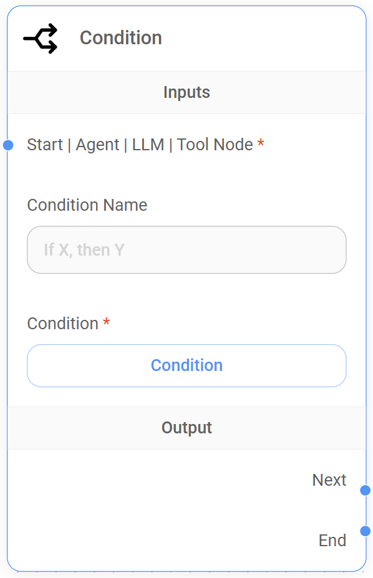373x578 pixels.
Task: Click the red asterisk beside Condition label
Action: click(x=106, y=322)
